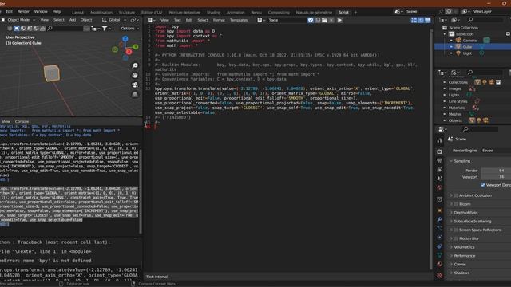Adjust the Render samples field showing 64
The image size is (511, 287).
pos(496,171)
